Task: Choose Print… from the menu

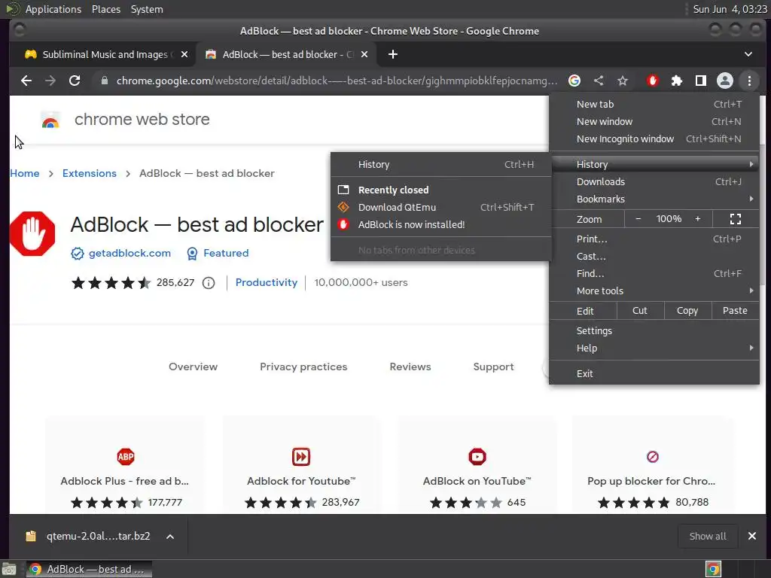Action: 654,239
